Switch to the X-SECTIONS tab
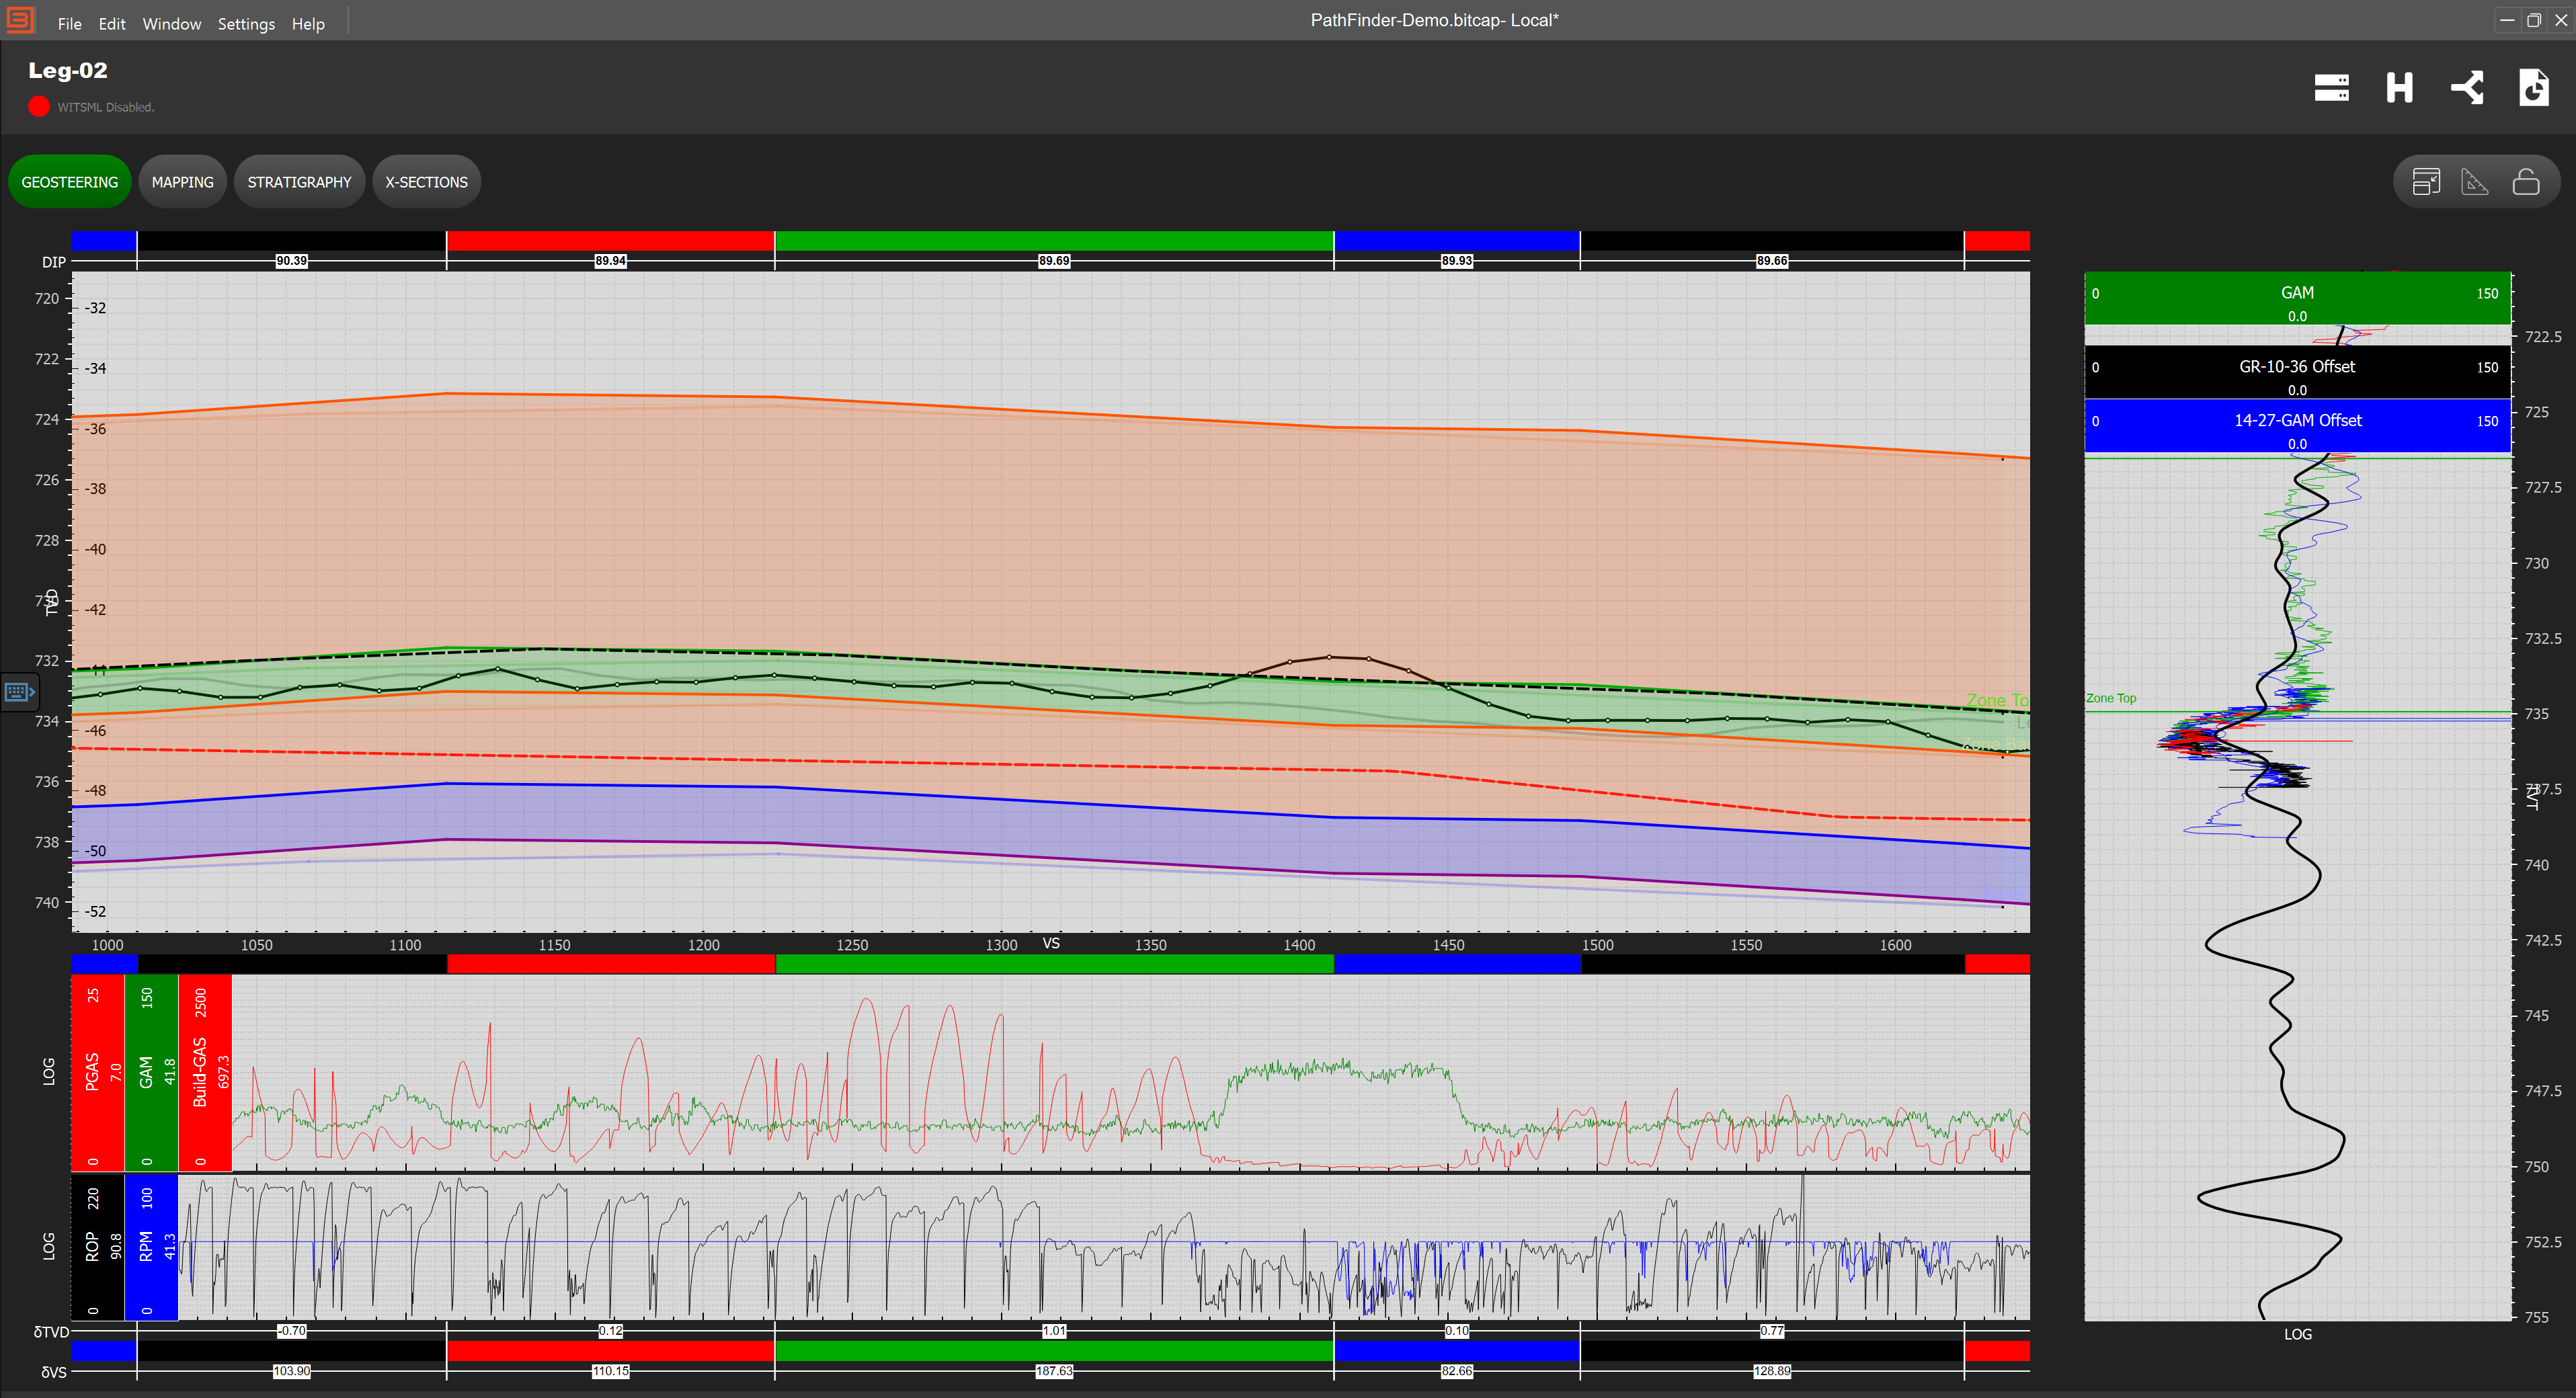The width and height of the screenshot is (2576, 1398). tap(427, 182)
